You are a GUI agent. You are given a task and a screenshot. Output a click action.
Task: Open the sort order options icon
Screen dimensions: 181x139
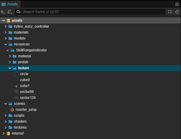click(x=10, y=12)
